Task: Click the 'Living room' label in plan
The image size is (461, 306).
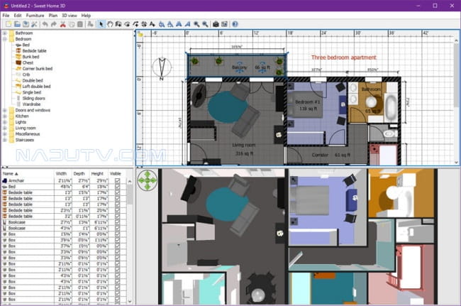Action: tap(244, 145)
